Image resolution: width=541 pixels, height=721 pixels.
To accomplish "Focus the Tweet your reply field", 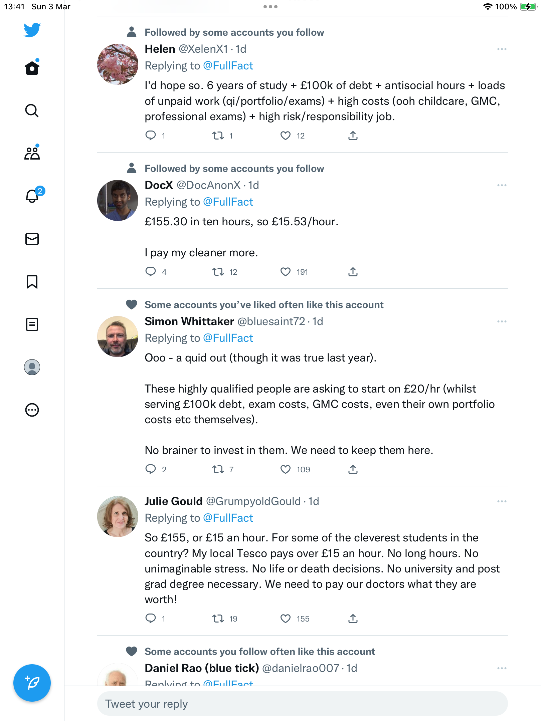I will [x=303, y=704].
